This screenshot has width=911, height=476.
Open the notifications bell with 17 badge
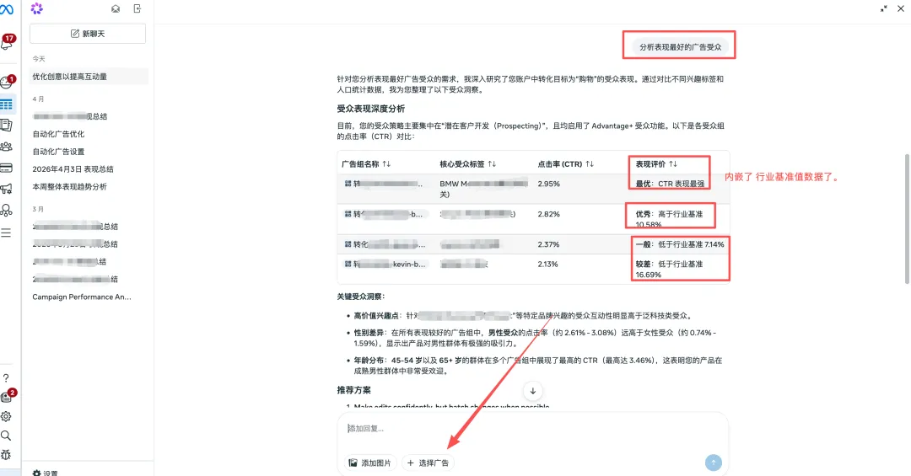coord(7,44)
